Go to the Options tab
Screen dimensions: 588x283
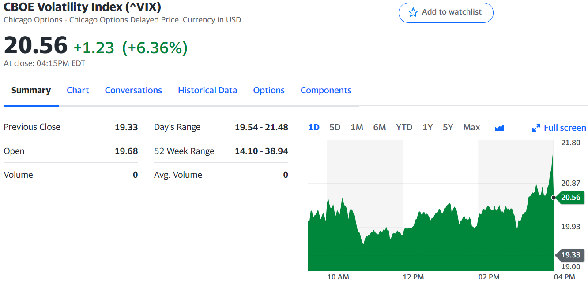(269, 90)
